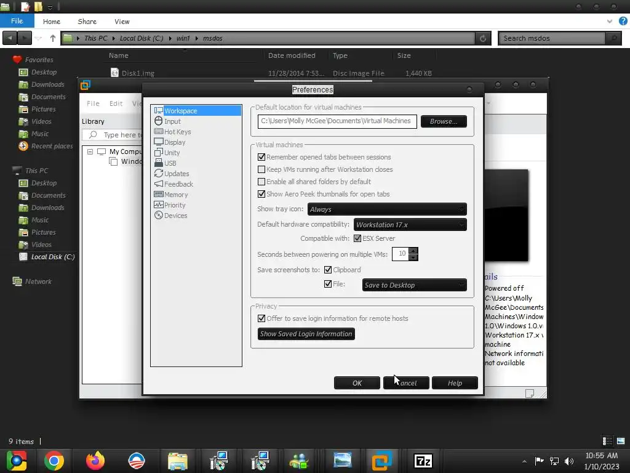Open the Feedback preferences category
Viewport: 630px width, 473px height.
pos(173,184)
